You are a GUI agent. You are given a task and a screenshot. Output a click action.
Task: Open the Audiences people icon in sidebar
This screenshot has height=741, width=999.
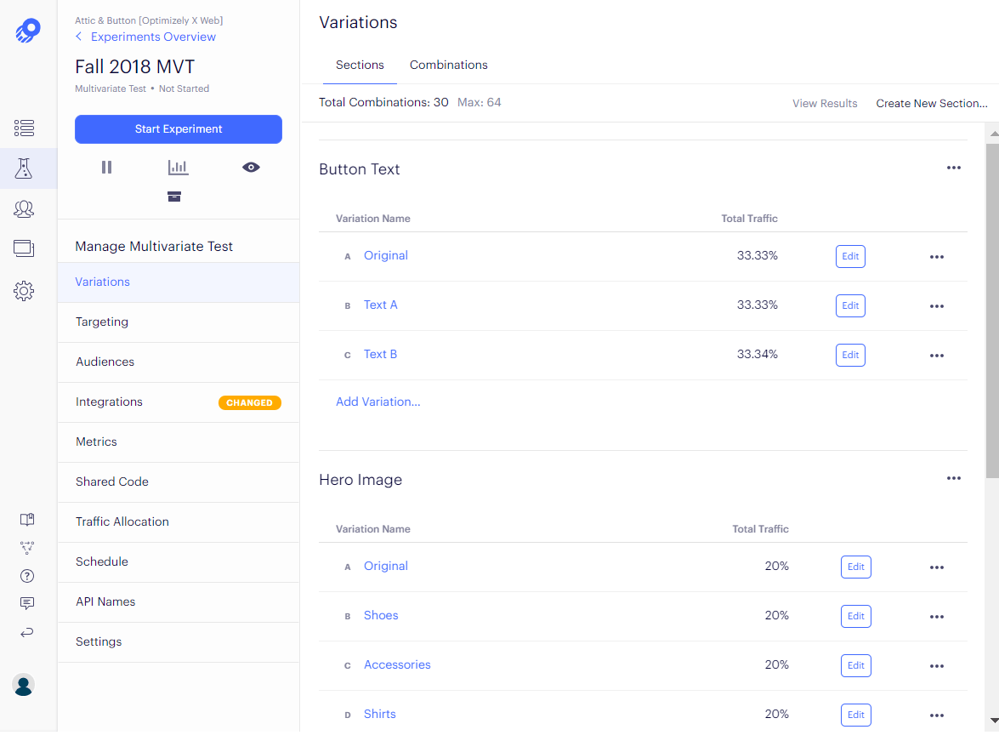24,208
